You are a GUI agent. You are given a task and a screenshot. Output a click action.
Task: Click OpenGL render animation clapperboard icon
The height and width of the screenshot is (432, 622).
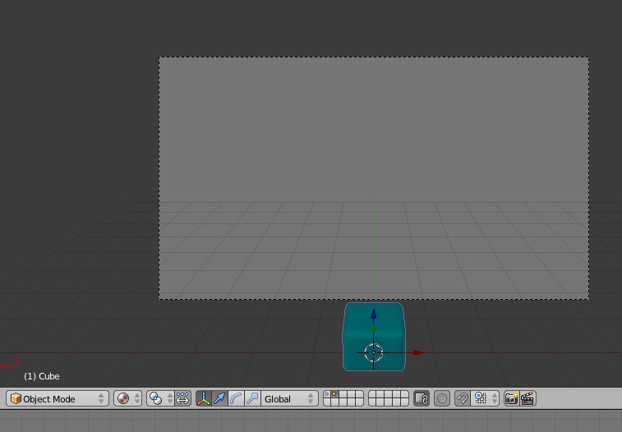pos(528,398)
